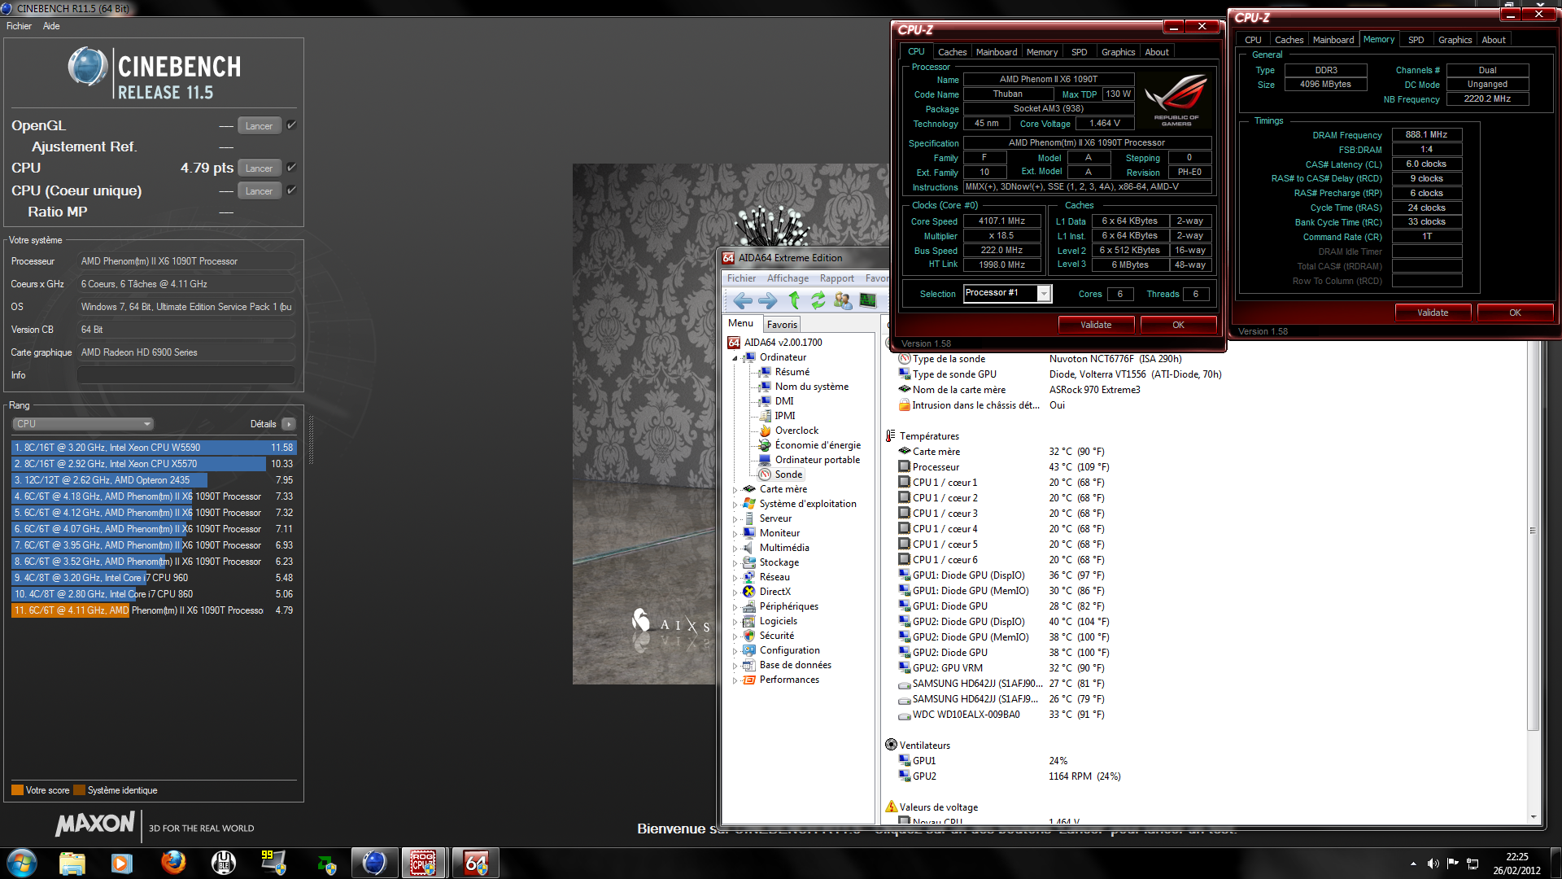The width and height of the screenshot is (1562, 879).
Task: Click Lancer to start the CPU benchmark
Action: (x=259, y=168)
